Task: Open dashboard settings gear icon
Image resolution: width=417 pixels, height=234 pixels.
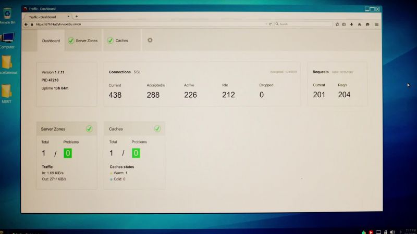Action: (150, 40)
